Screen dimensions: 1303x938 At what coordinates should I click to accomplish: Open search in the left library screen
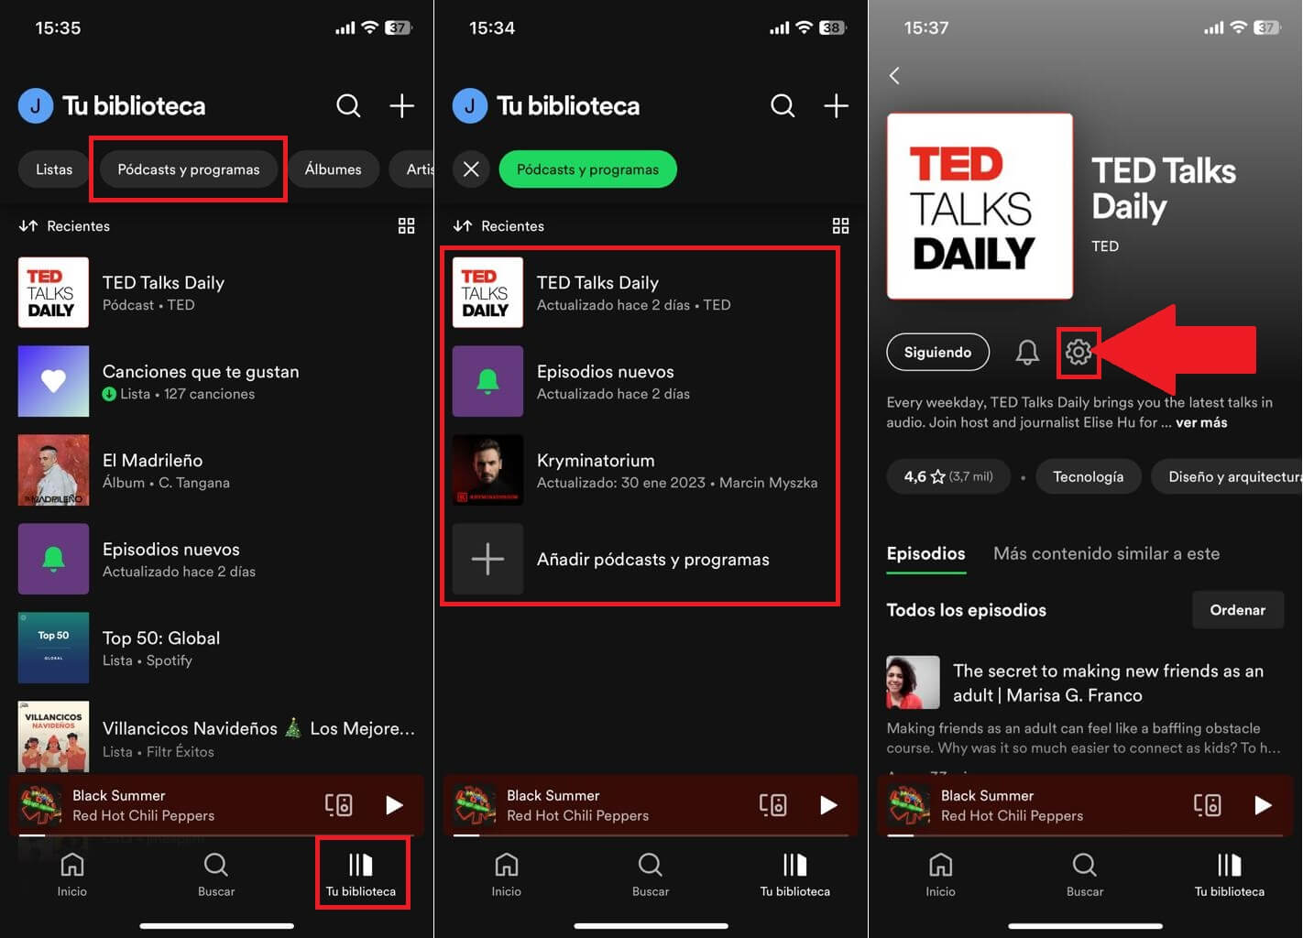click(x=348, y=105)
